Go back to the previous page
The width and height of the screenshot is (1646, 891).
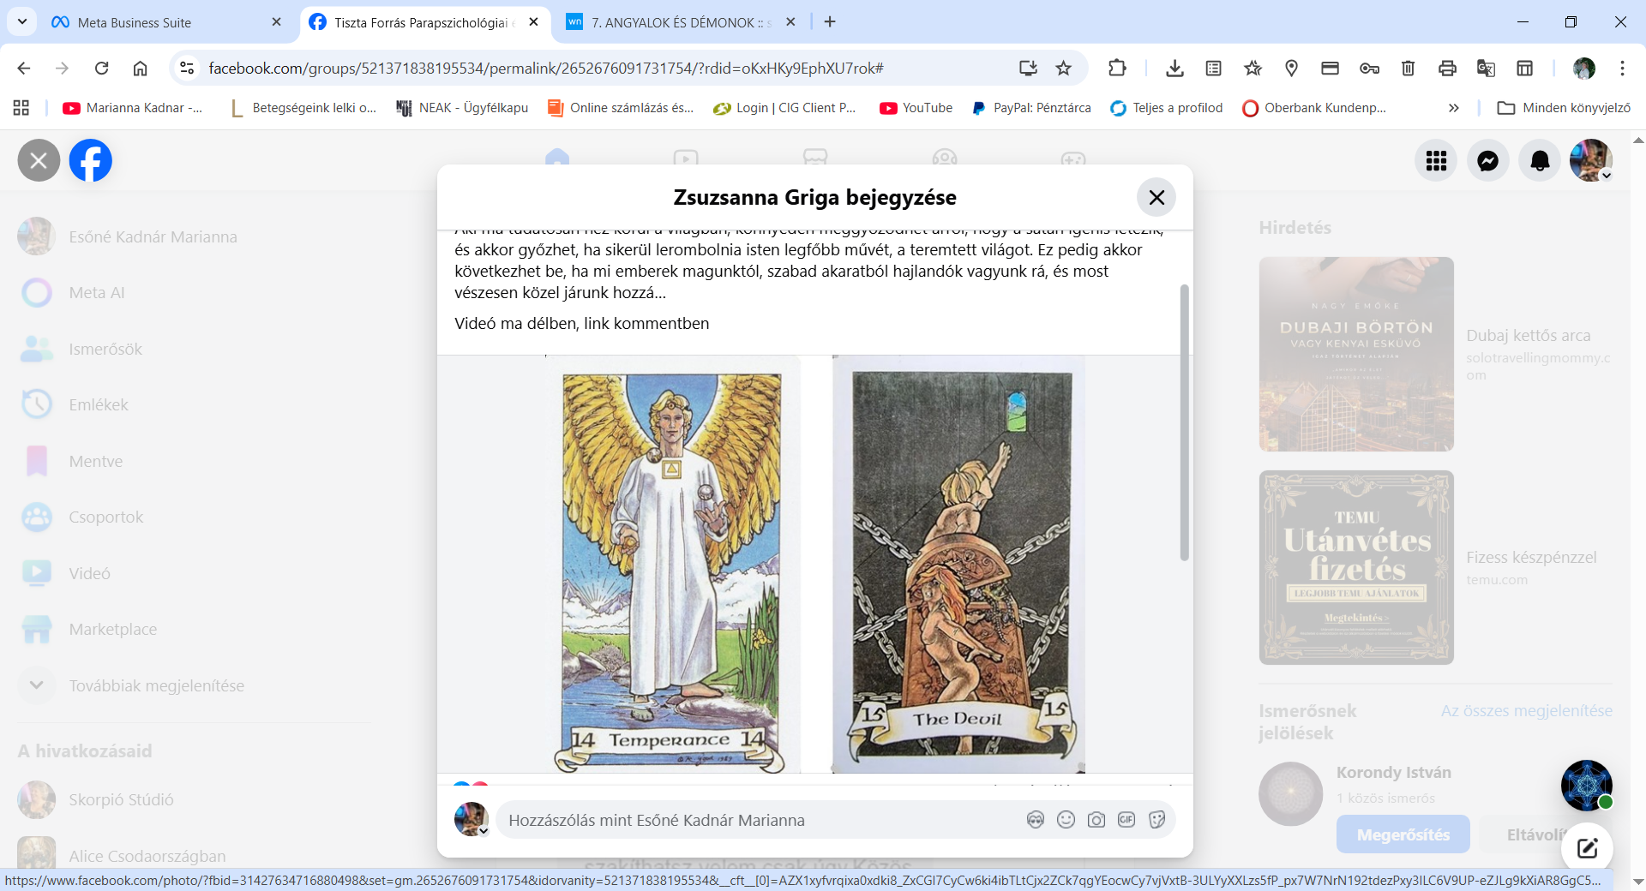point(24,68)
